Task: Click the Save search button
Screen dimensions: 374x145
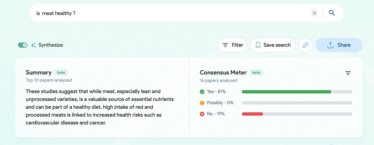Action: (273, 45)
